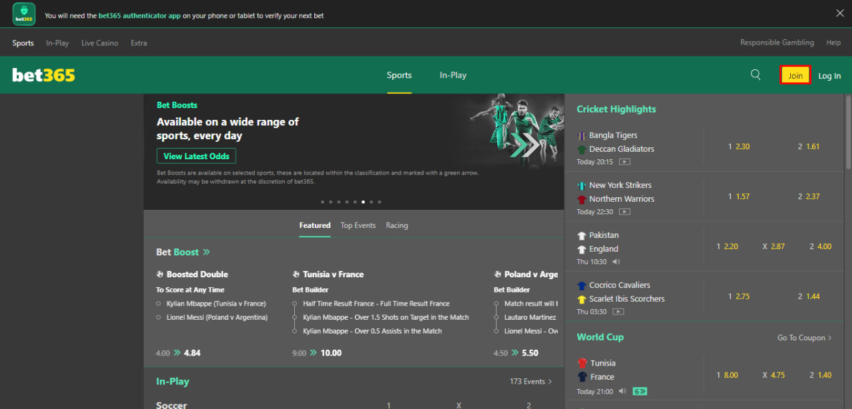
Task: Click the yellow Join button
Action: (x=795, y=76)
